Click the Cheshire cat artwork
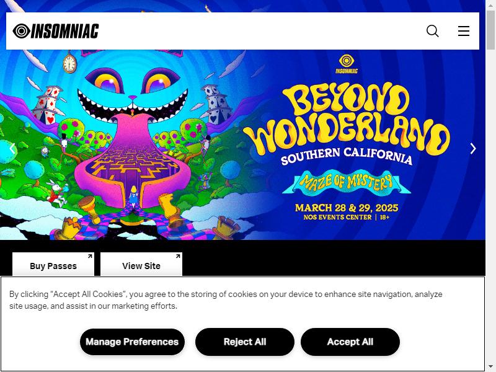 [x=133, y=95]
